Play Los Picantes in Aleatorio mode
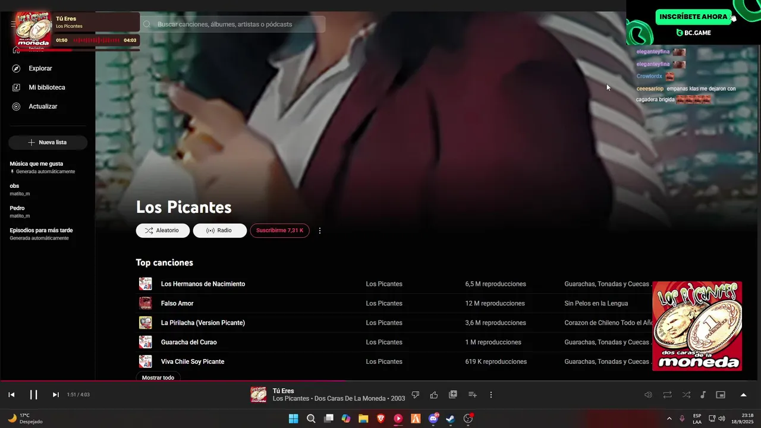Image resolution: width=761 pixels, height=428 pixels. coord(163,231)
